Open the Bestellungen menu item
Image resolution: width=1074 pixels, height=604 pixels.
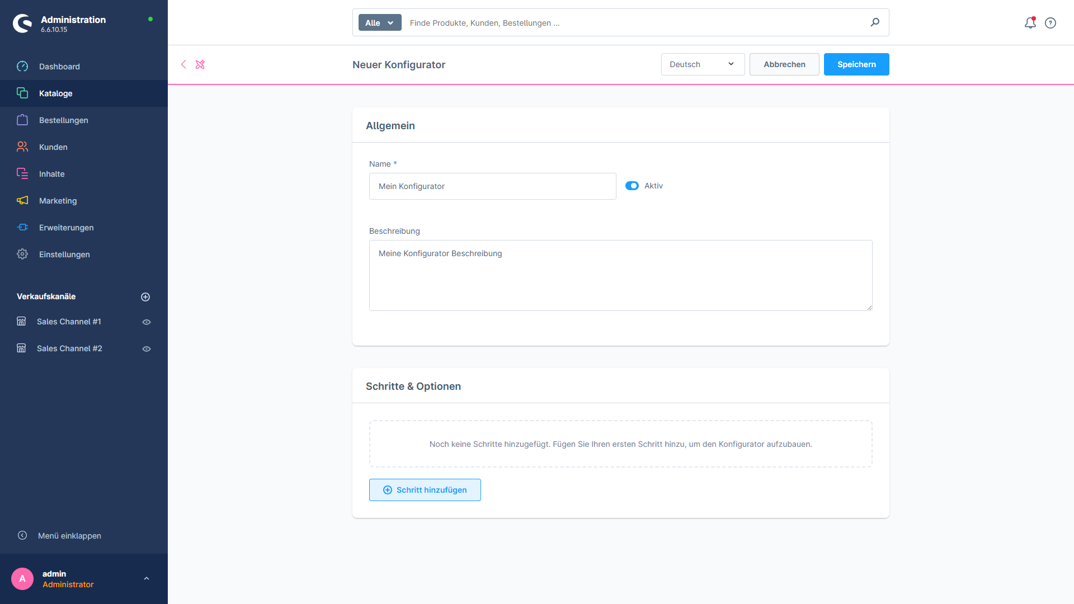pos(84,120)
